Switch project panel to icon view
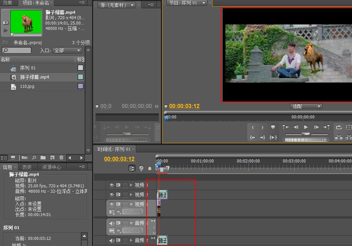 pyautogui.click(x=13, y=157)
